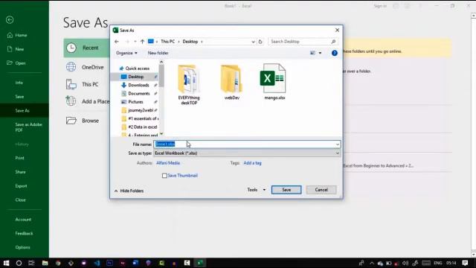
Task: Open recent locations dropdown beside forward arrow
Action: click(x=135, y=42)
